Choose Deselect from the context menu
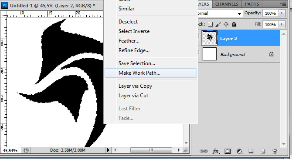The width and height of the screenshot is (292, 159). pos(128,22)
